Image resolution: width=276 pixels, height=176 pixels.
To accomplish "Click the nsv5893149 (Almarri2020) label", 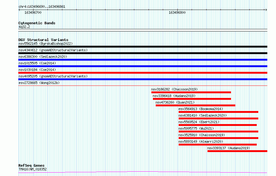I will click(201, 141).
